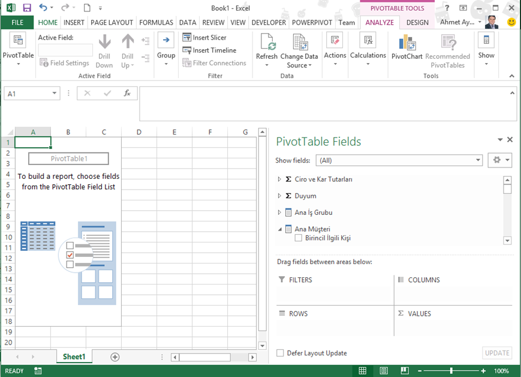Switch to the HOME tab
Screen dimensions: 521x377
pyautogui.click(x=48, y=22)
